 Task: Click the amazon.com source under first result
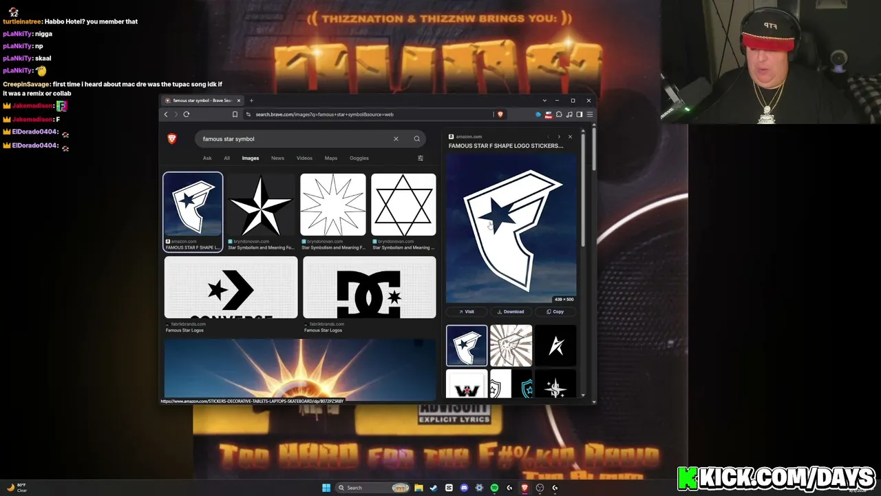click(x=184, y=241)
